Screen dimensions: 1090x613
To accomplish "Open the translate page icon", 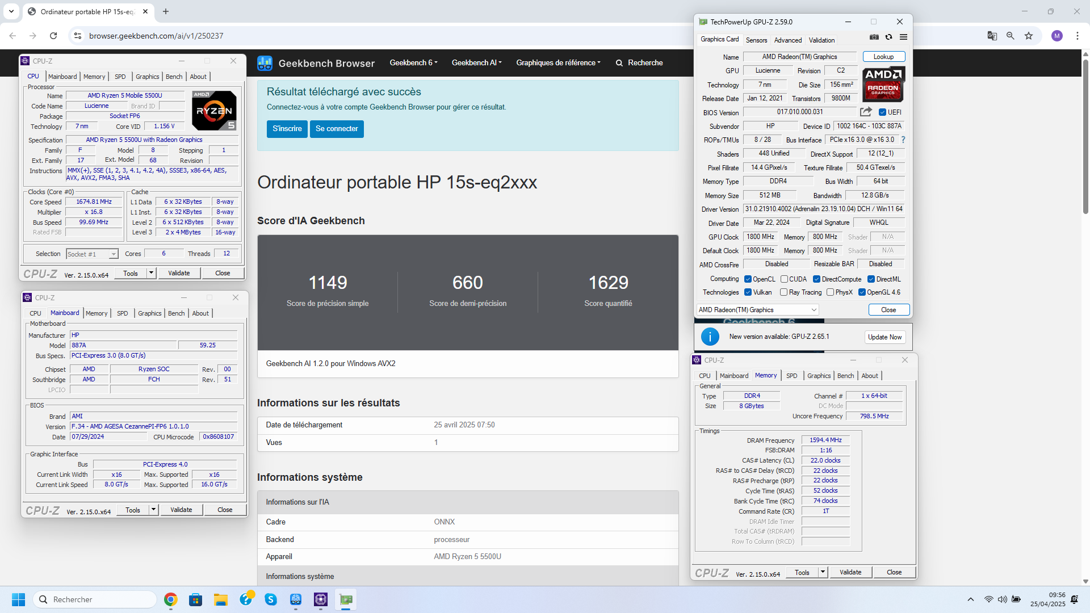I will coord(992,36).
